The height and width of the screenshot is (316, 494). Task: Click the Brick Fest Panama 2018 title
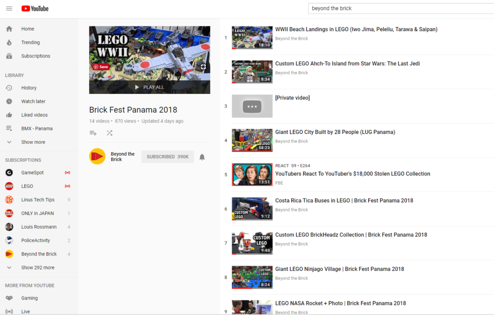coord(133,110)
